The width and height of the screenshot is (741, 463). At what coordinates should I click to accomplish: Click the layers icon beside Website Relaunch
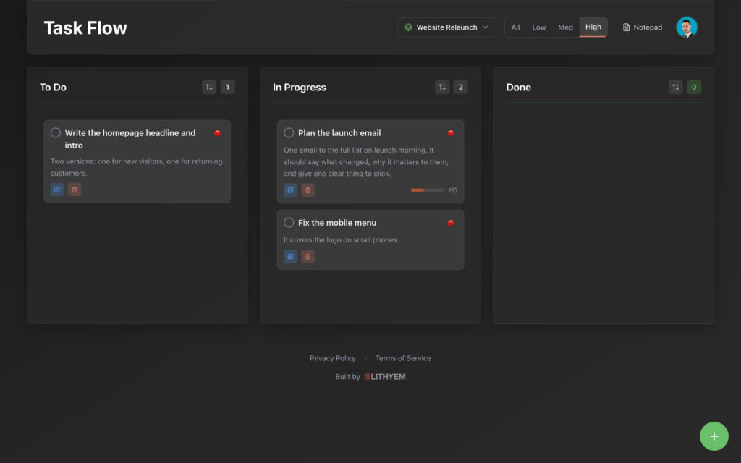(x=408, y=27)
